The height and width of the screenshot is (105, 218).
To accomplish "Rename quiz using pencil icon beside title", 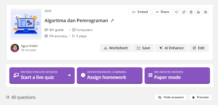I will (x=112, y=21).
